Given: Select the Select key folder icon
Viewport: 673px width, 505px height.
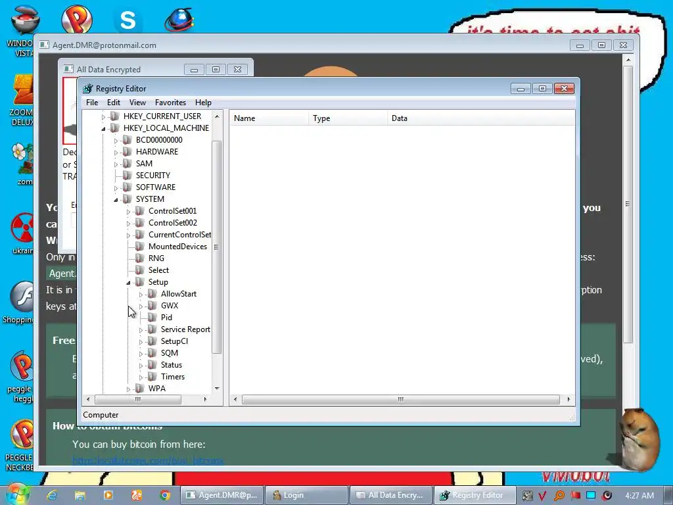Looking at the screenshot, I should pyautogui.click(x=139, y=270).
